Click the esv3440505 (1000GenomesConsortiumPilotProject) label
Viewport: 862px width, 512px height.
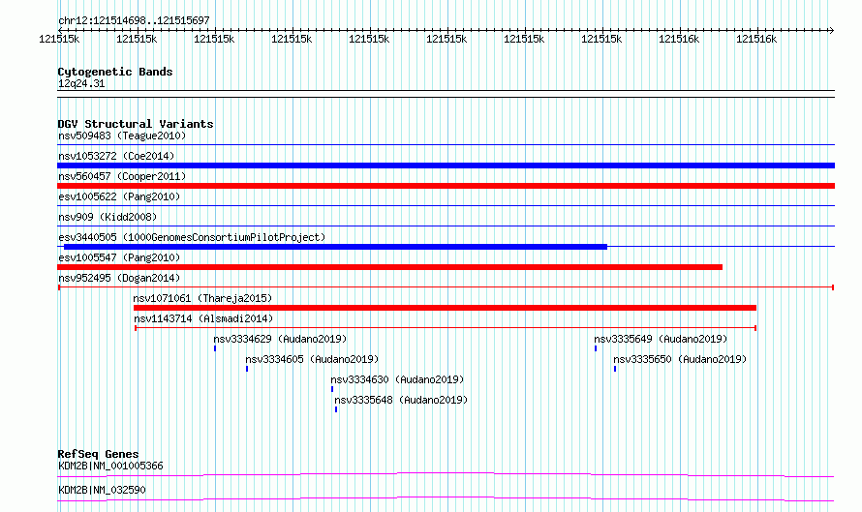[192, 237]
